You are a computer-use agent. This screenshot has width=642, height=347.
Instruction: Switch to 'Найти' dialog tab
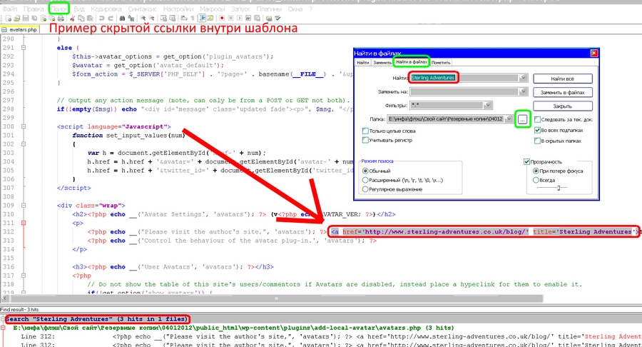click(x=363, y=62)
